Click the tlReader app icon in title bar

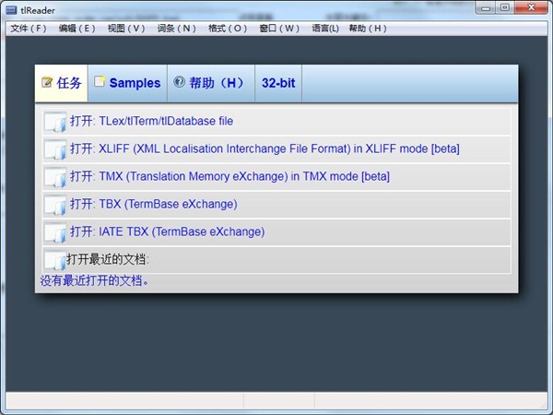[x=12, y=10]
